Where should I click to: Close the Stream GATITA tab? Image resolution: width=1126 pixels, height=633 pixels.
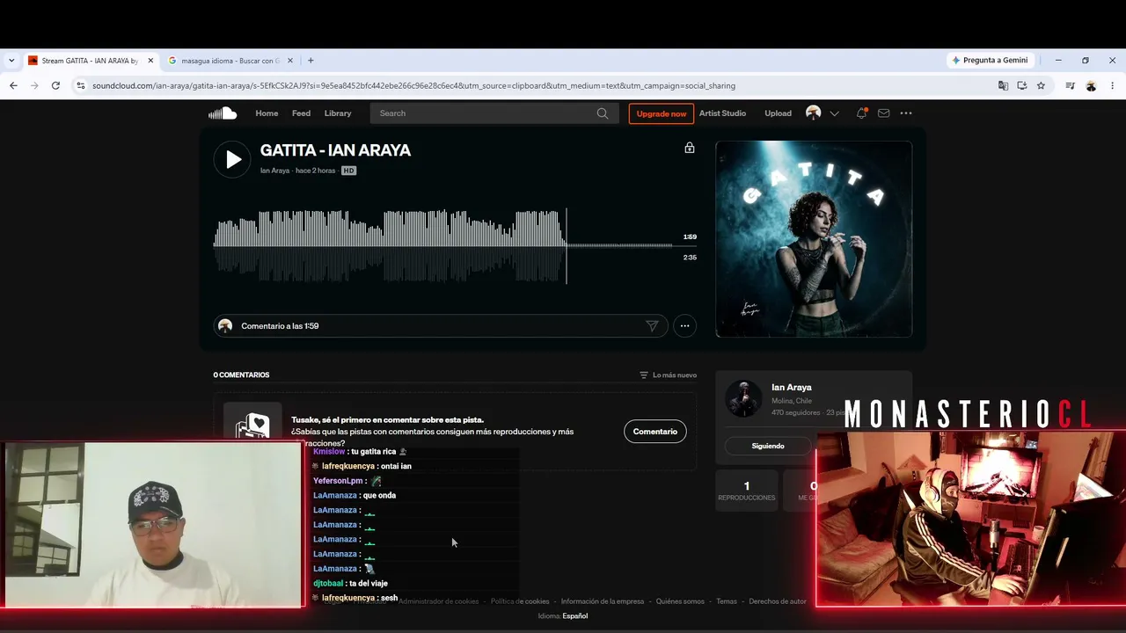pyautogui.click(x=150, y=61)
